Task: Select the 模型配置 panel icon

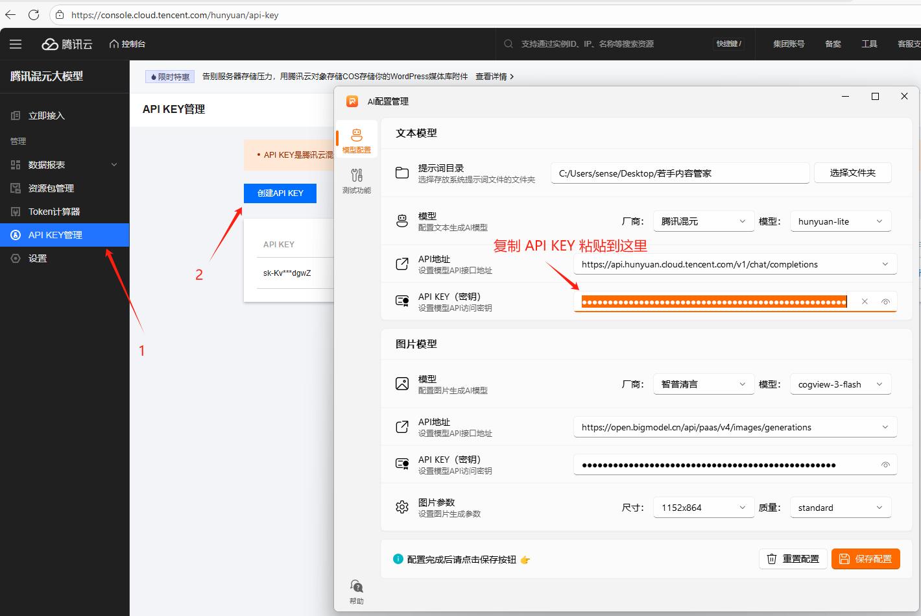Action: (x=355, y=138)
